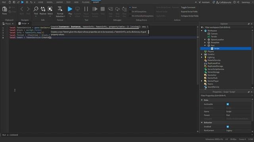
Task: Click the Players icon in Explorer
Action: tap(206, 51)
